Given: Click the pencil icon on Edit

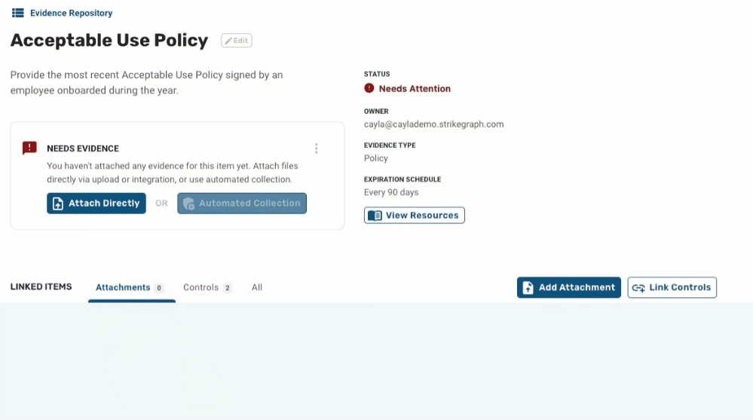Looking at the screenshot, I should pos(228,41).
